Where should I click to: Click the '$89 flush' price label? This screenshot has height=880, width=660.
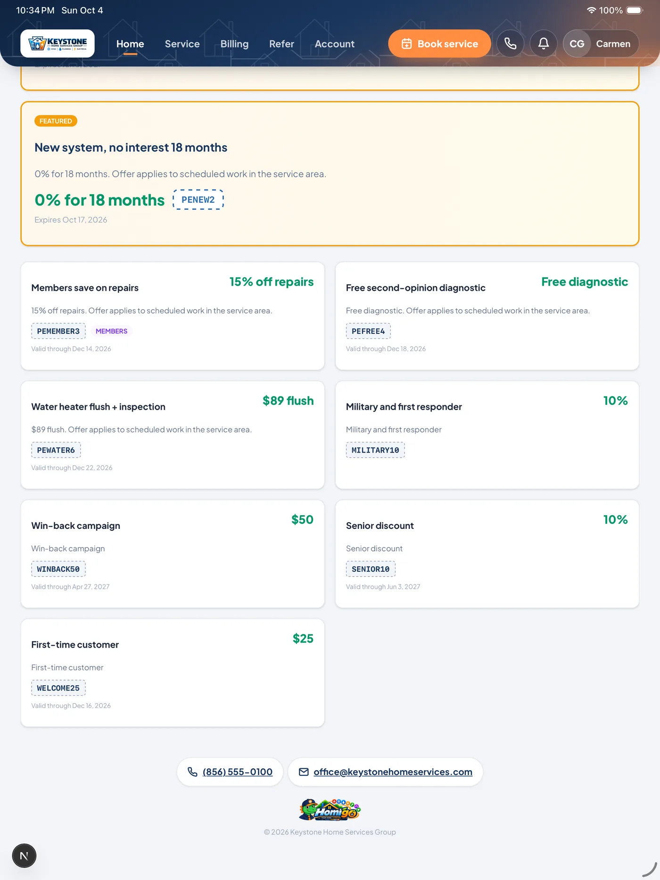pos(288,401)
